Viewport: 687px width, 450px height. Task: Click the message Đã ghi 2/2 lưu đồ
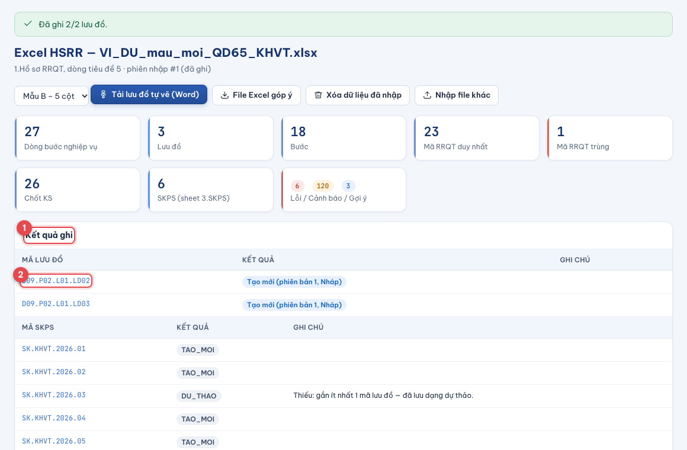click(73, 24)
